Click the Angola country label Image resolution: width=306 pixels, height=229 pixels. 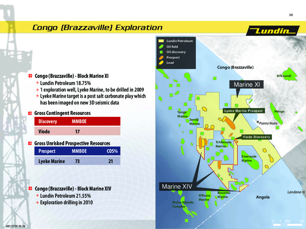pos(263,197)
